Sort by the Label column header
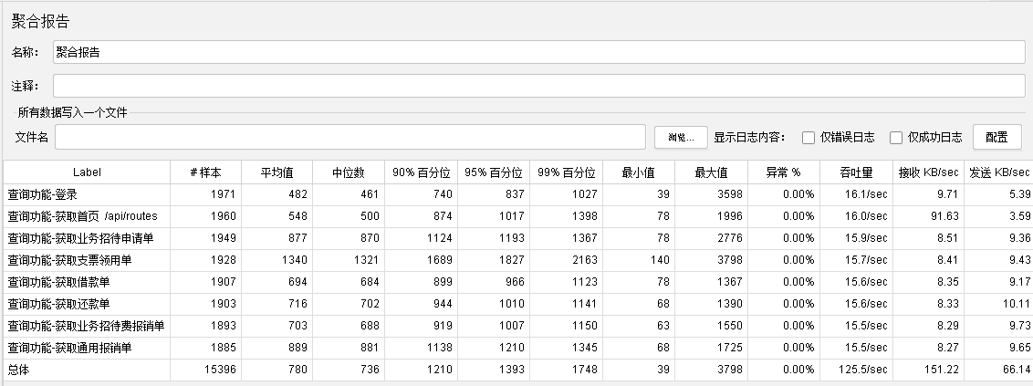 (x=87, y=172)
